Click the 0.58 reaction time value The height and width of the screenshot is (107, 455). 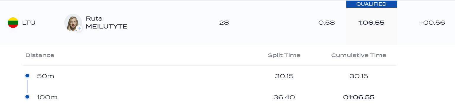[x=327, y=23]
